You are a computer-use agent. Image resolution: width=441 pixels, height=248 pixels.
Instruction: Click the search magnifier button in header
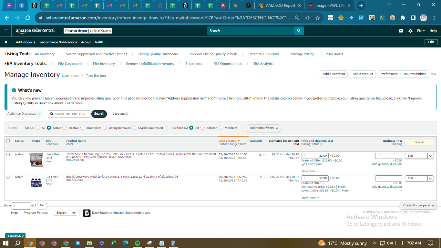[x=299, y=31]
